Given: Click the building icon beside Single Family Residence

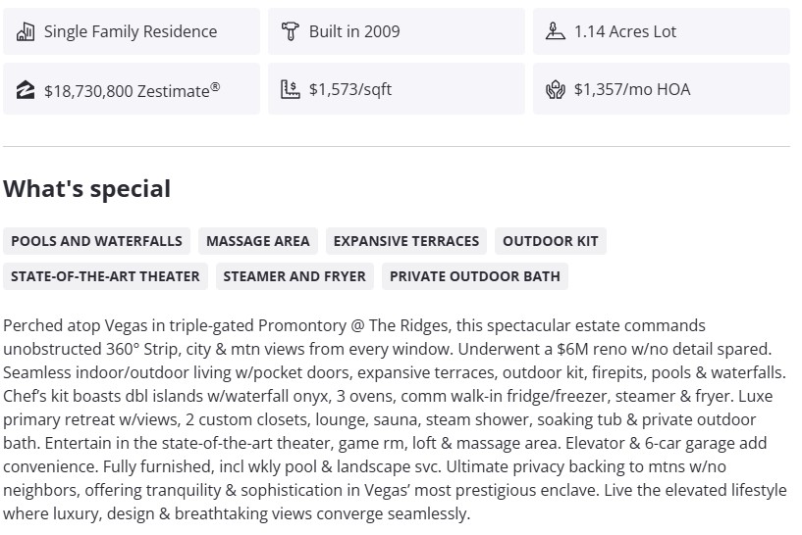Looking at the screenshot, I should [x=27, y=31].
